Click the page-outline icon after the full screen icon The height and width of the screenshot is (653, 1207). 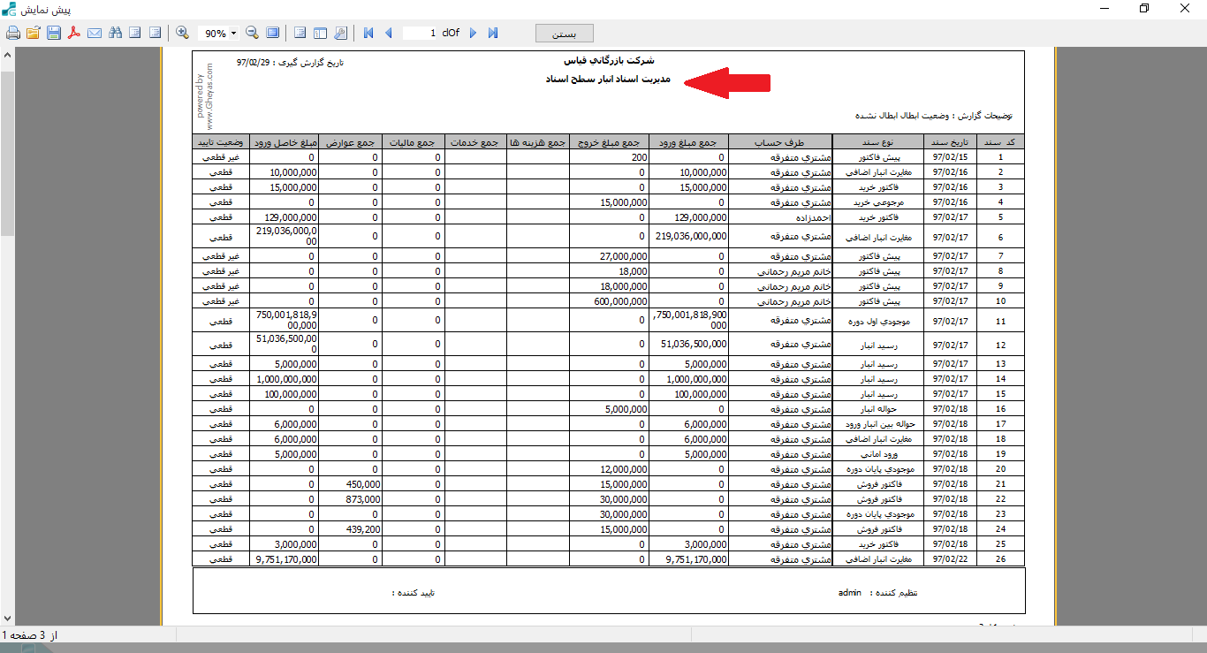point(300,33)
